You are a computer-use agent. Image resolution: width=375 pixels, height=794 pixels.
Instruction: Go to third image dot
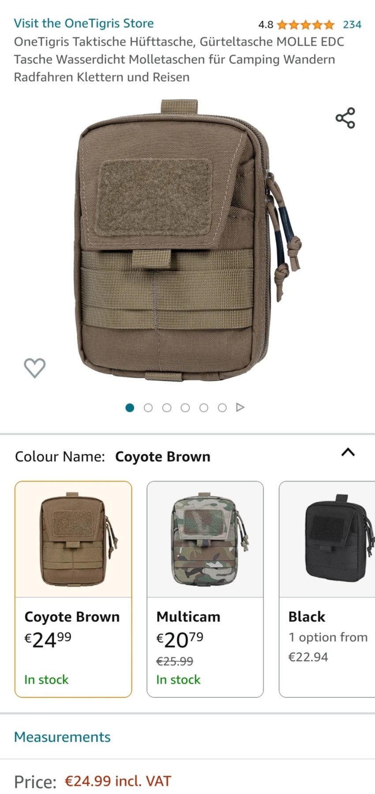click(x=167, y=408)
